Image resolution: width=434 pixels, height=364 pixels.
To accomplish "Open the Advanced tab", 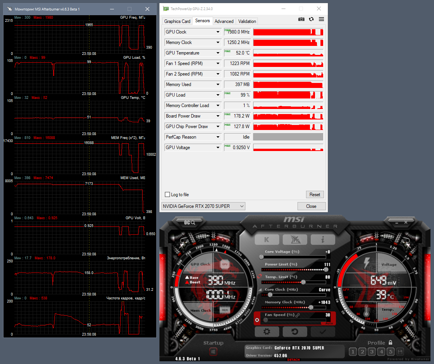I will tap(224, 21).
